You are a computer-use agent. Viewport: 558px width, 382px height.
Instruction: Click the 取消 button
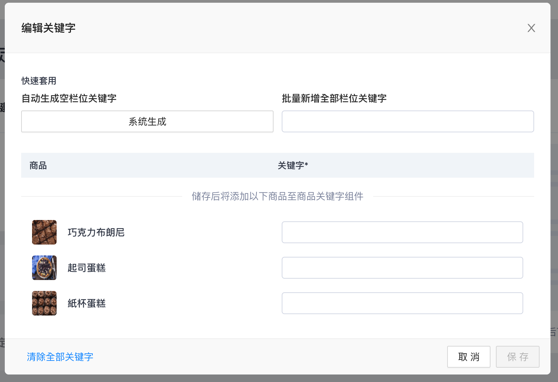click(x=469, y=357)
